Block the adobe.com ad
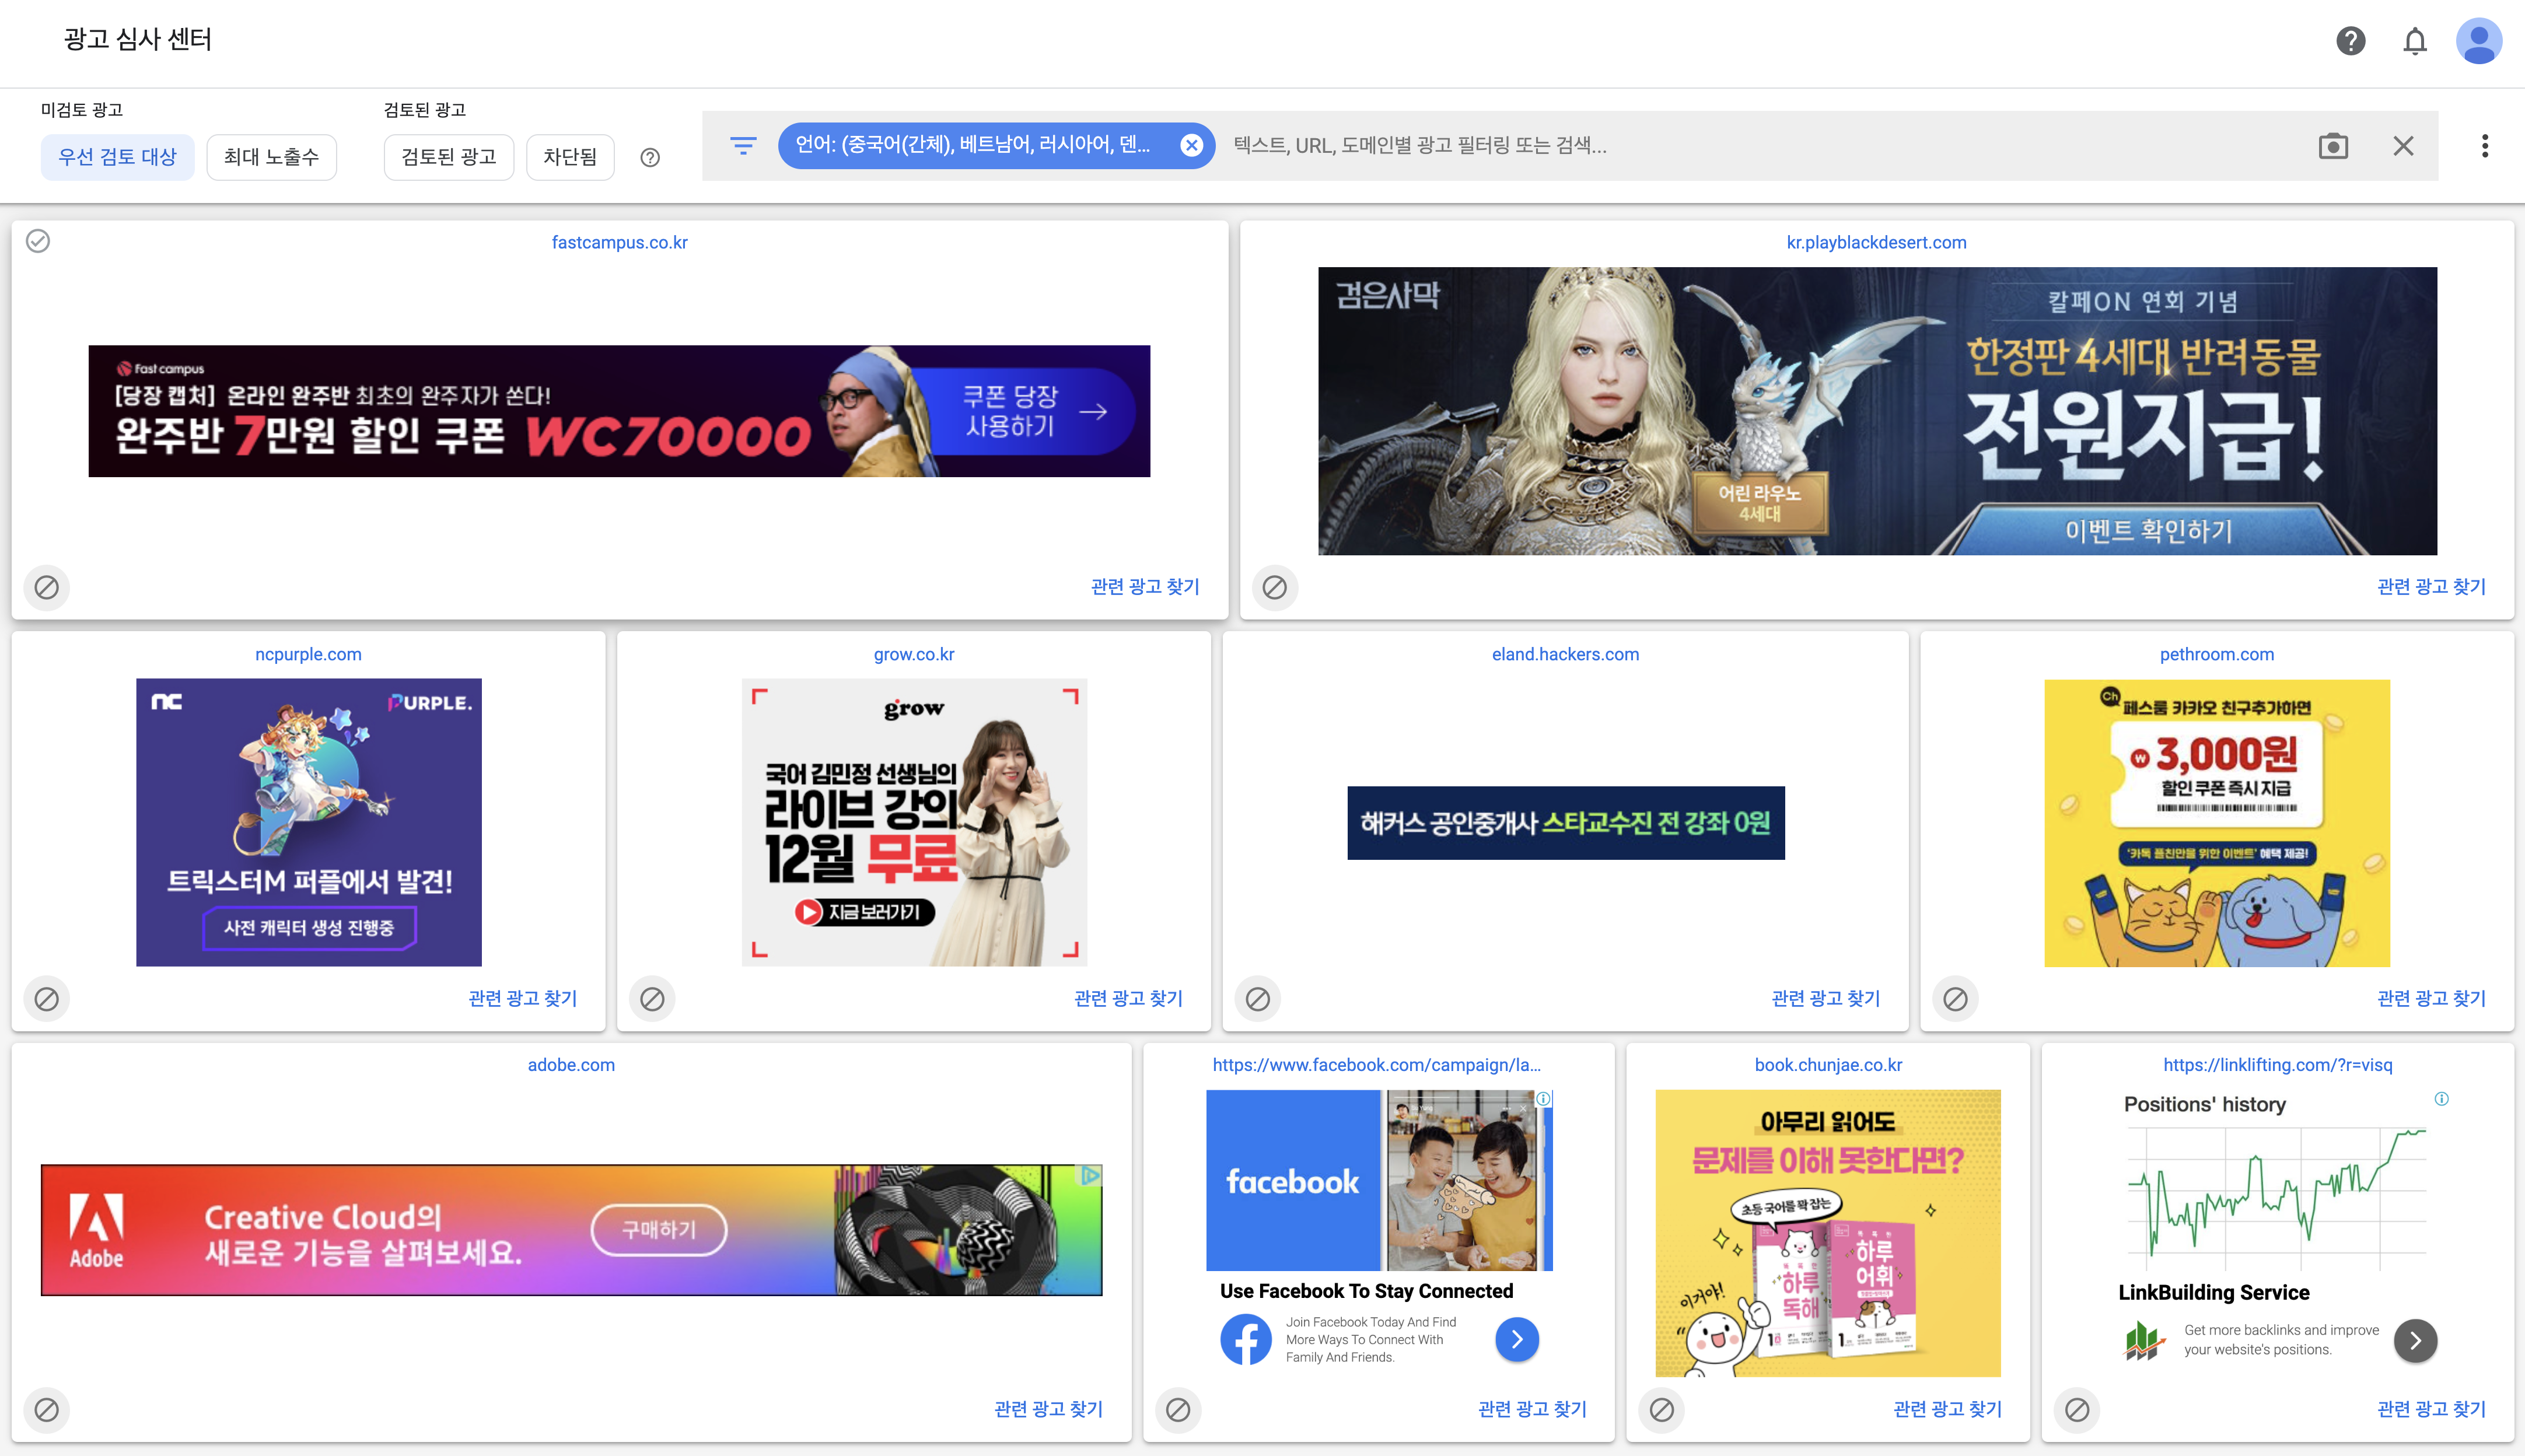The width and height of the screenshot is (2525, 1456). pyautogui.click(x=46, y=1409)
